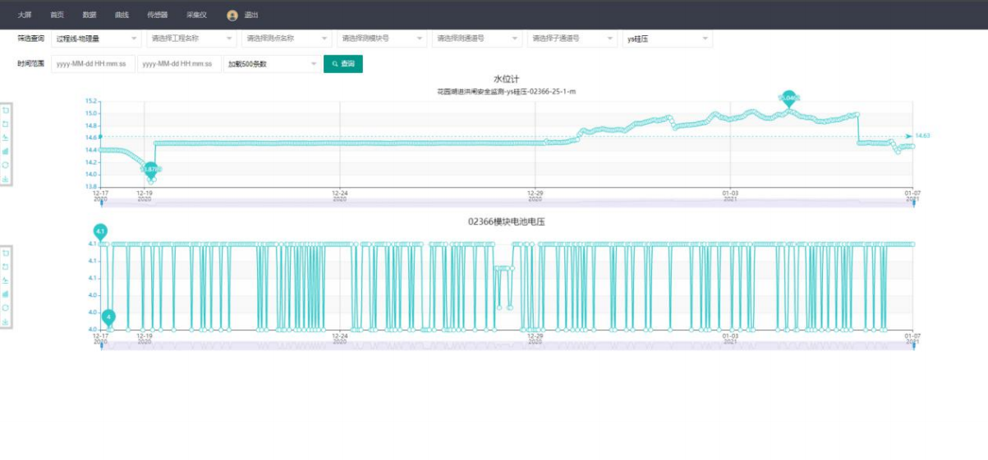This screenshot has width=988, height=460.
Task: Click right handle of battery chart zoom slider
Action: [x=914, y=345]
